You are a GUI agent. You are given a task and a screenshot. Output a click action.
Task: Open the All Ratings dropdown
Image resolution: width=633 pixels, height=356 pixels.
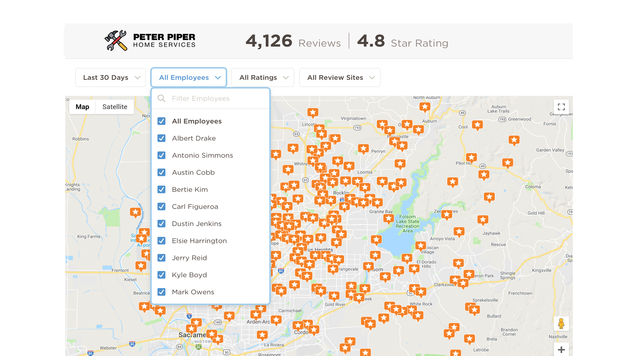pos(263,78)
